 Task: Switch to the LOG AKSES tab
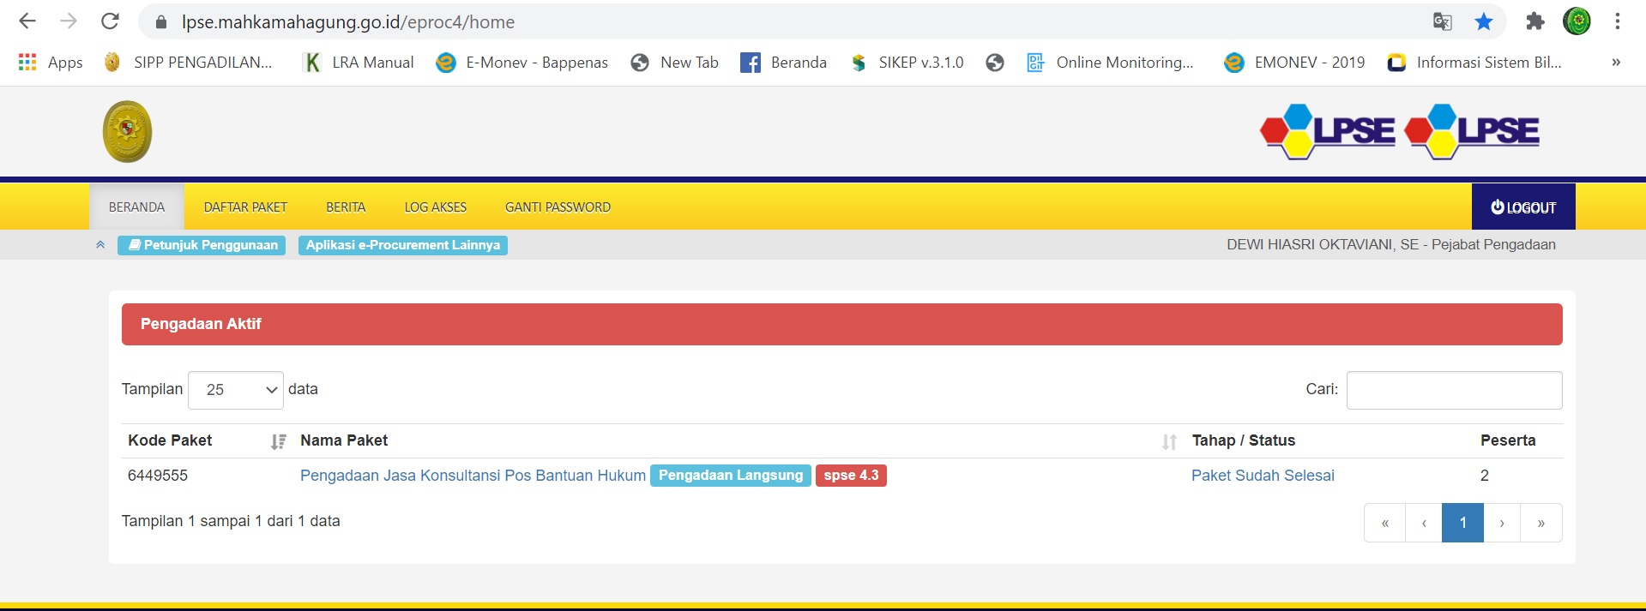pos(435,207)
